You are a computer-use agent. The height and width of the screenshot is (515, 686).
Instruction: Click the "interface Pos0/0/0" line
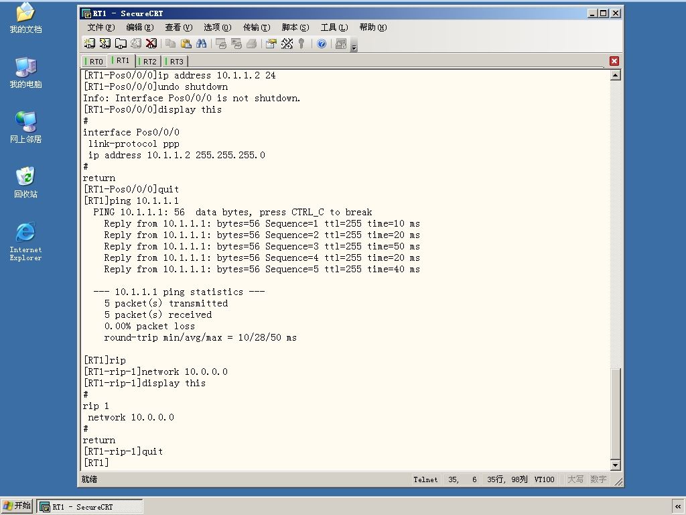point(131,132)
